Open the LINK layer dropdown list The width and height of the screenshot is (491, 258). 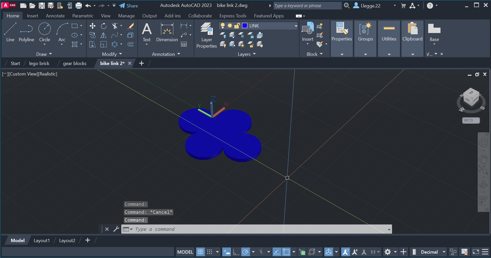pos(296,26)
